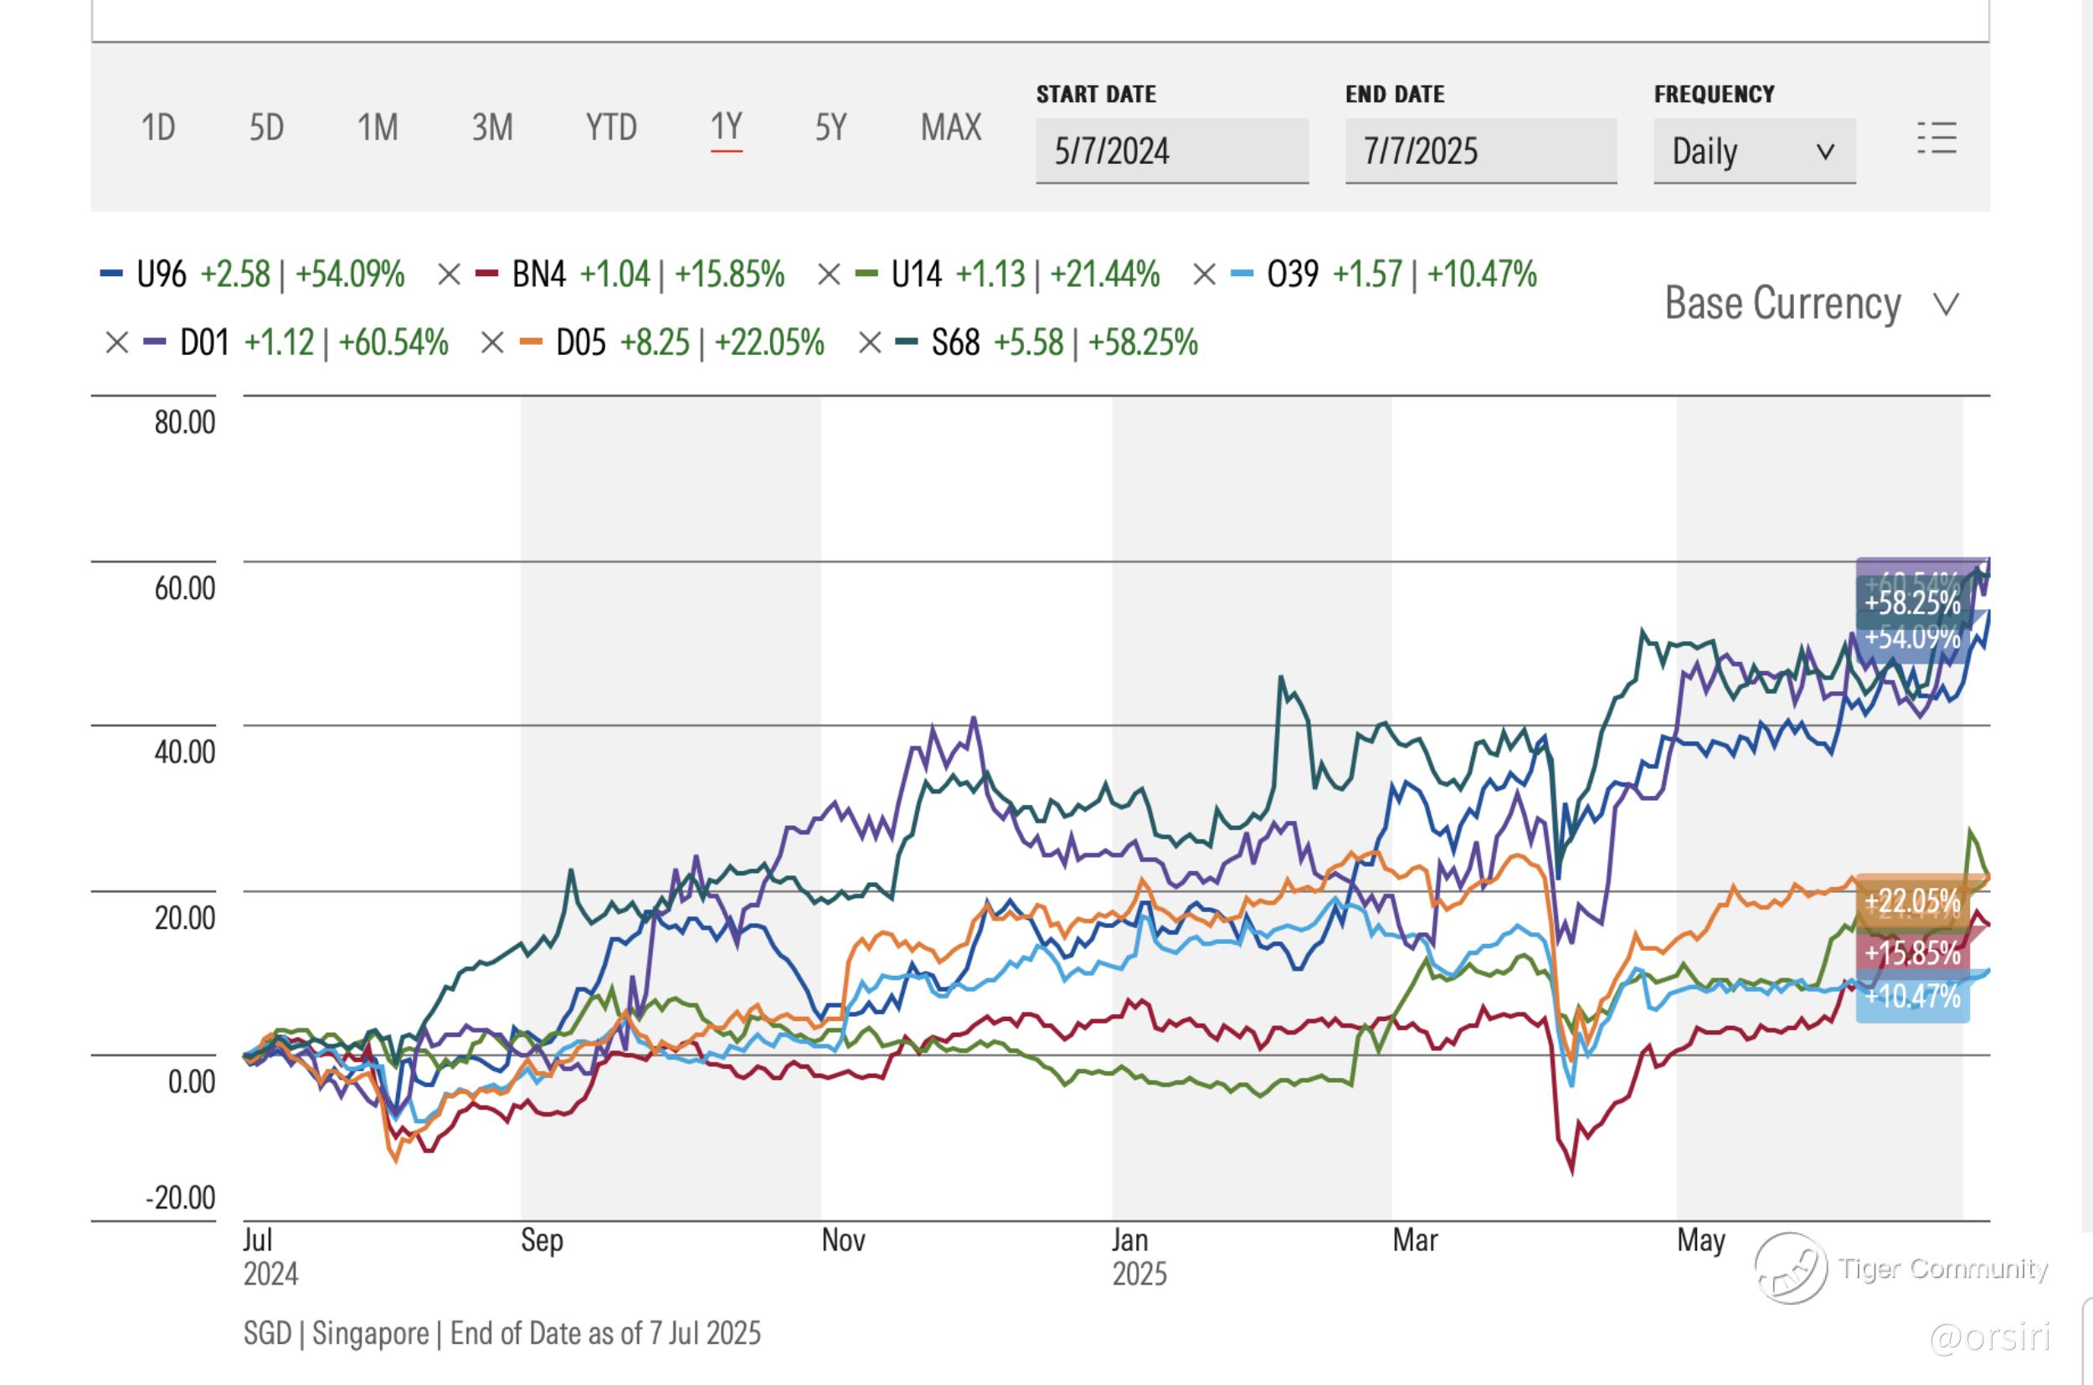Remove S68 series with its X icon
Screen dimensions: 2093x1385
pyautogui.click(x=870, y=343)
